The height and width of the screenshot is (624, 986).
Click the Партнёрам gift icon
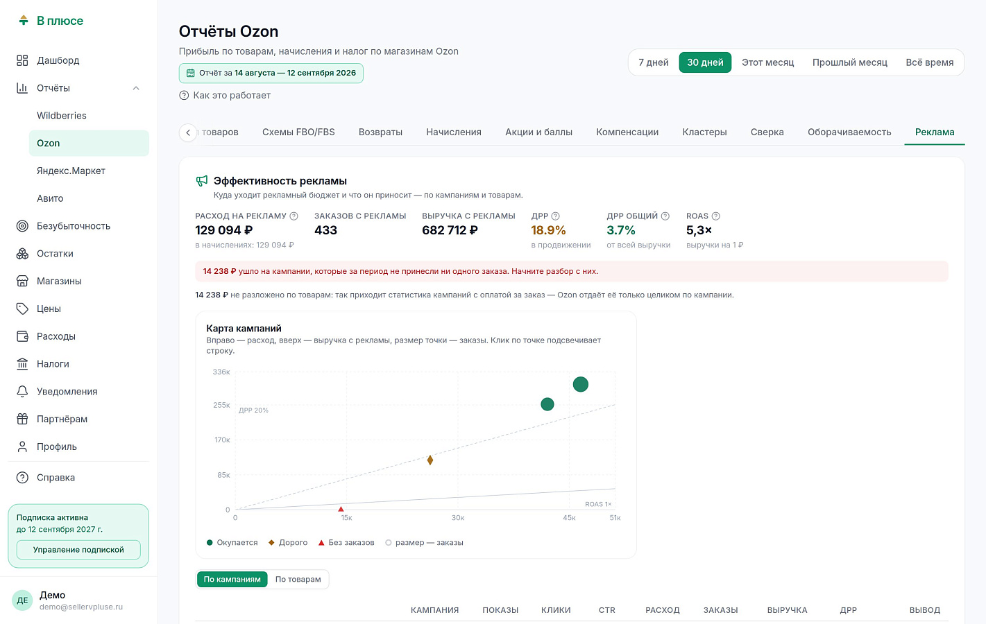tap(22, 419)
